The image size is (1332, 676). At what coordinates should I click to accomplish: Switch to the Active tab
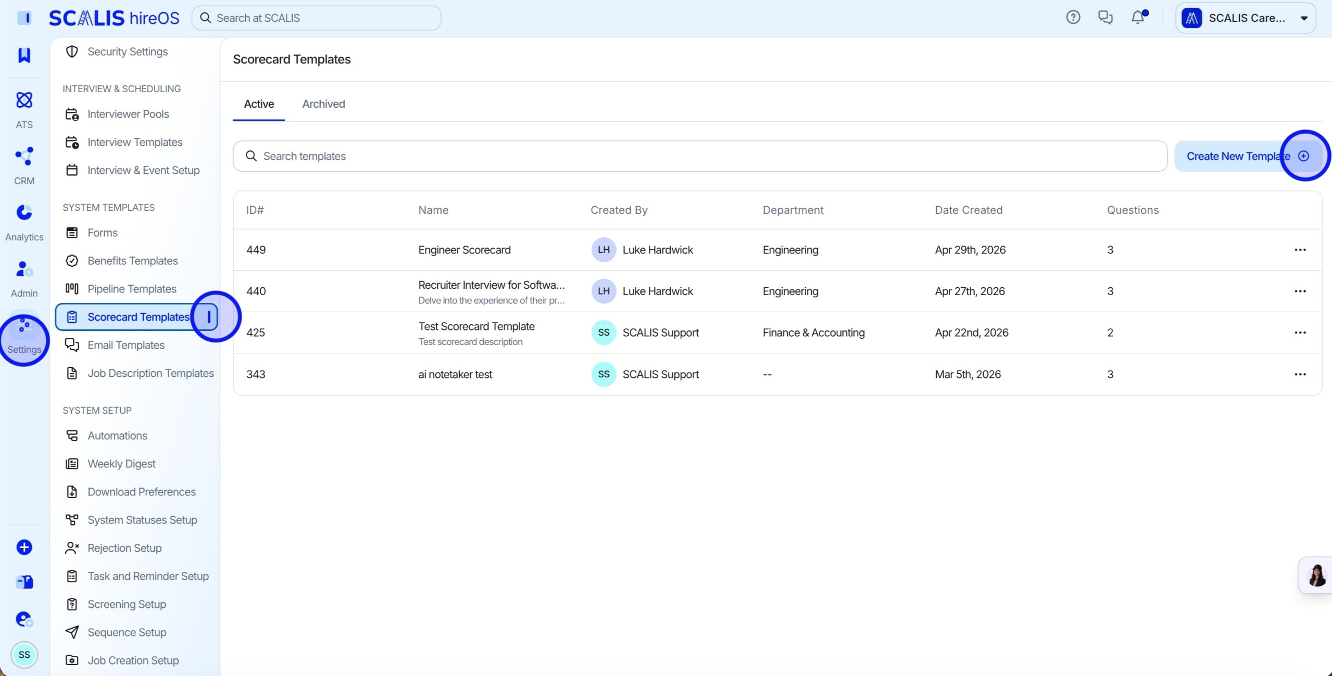pyautogui.click(x=259, y=104)
